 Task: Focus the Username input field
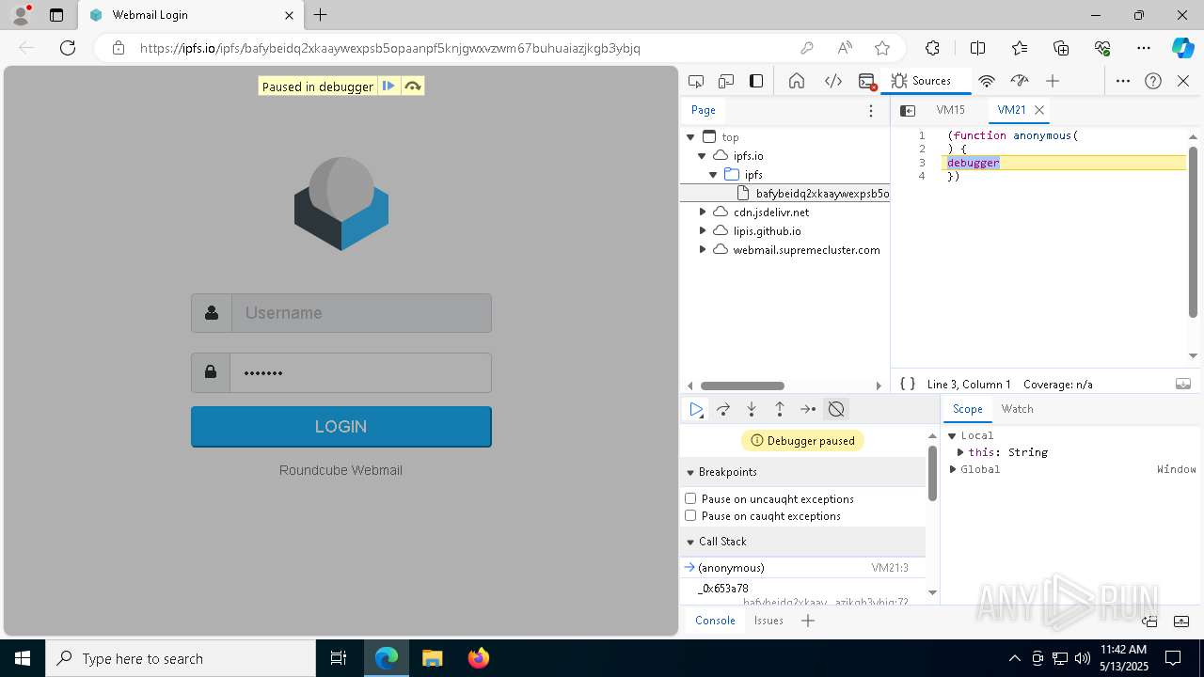coord(361,313)
